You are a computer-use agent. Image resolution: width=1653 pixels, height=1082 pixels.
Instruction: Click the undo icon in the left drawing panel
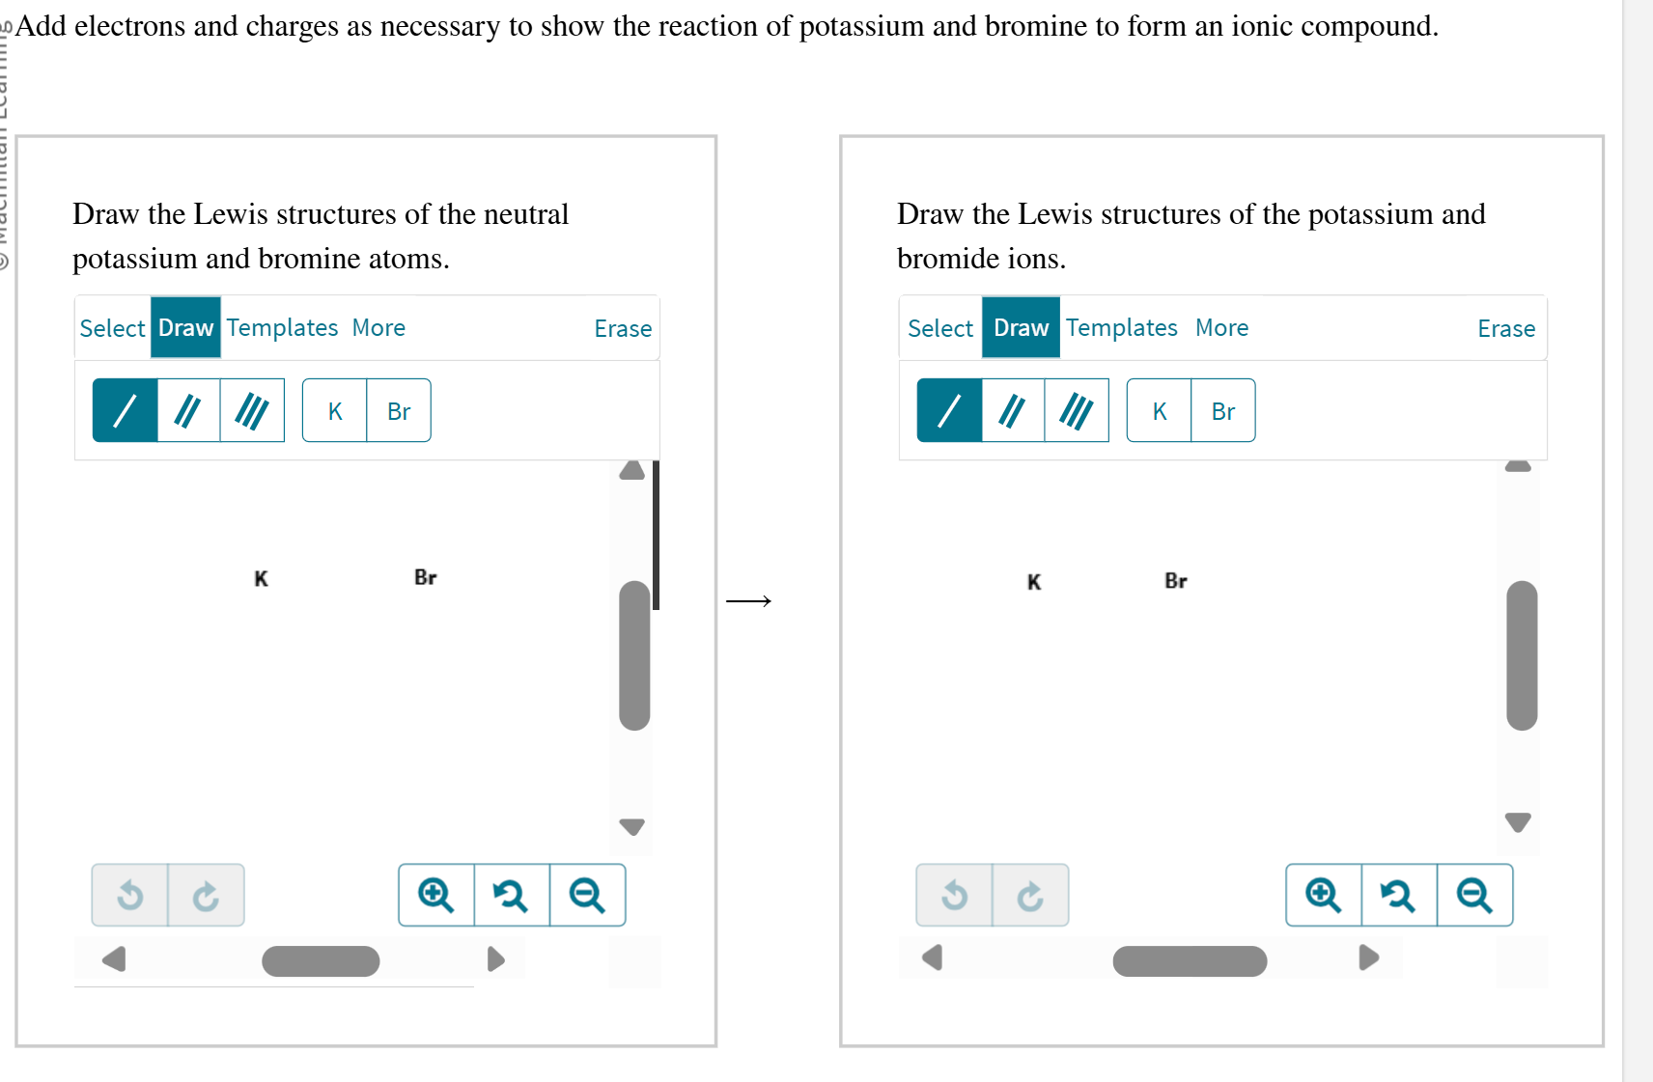[131, 895]
